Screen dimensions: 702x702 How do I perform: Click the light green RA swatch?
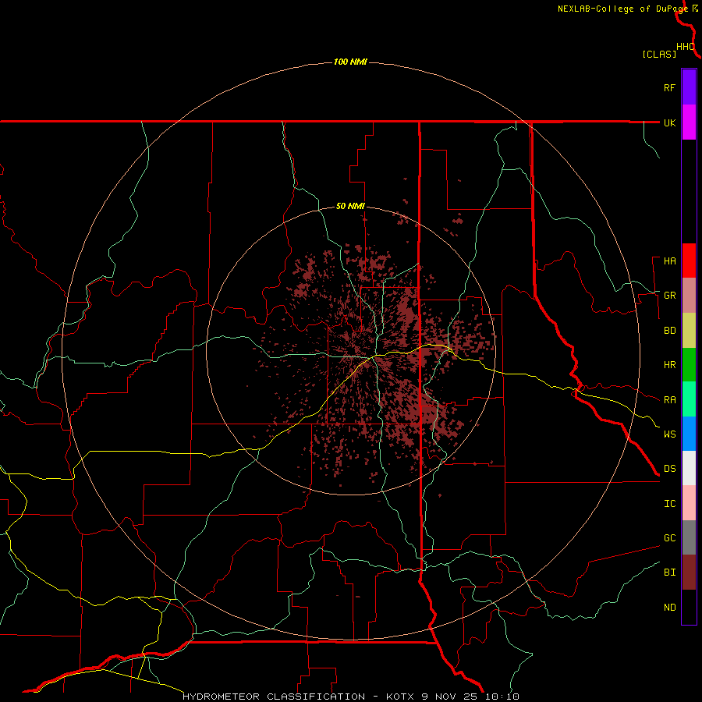coord(689,399)
